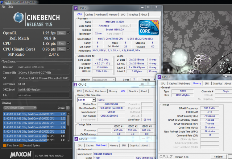Image resolution: width=232 pixels, height=159 pixels.
Task: Open the Processor #1 selection dropdown
Action: click(104, 79)
